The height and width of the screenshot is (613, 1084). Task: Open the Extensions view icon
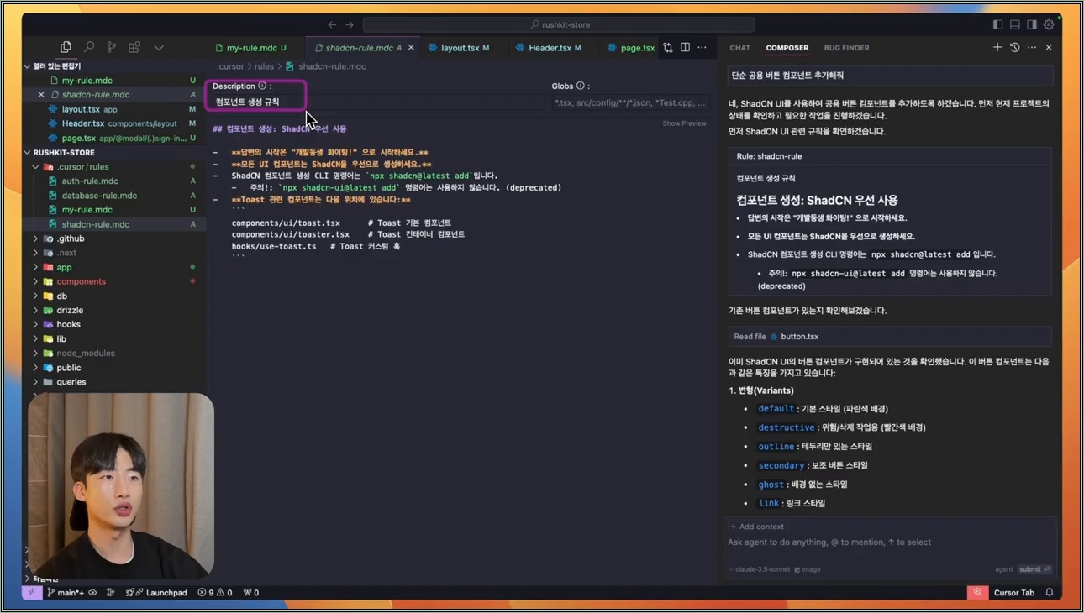(134, 48)
